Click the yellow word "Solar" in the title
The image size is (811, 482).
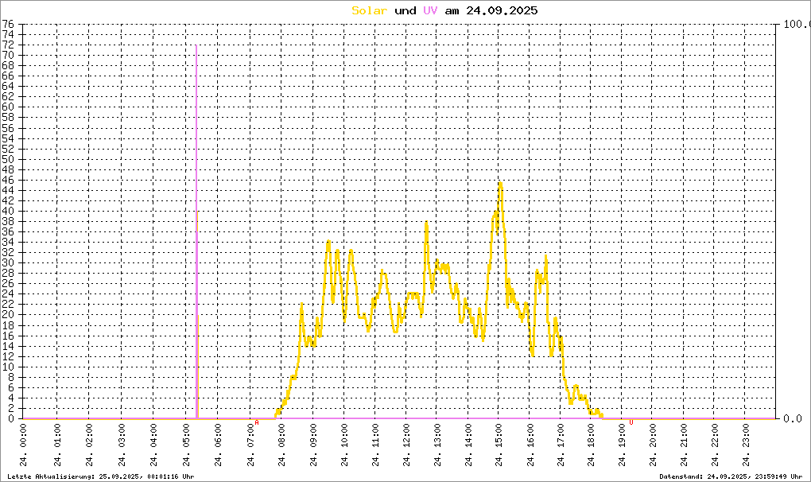[x=369, y=10]
